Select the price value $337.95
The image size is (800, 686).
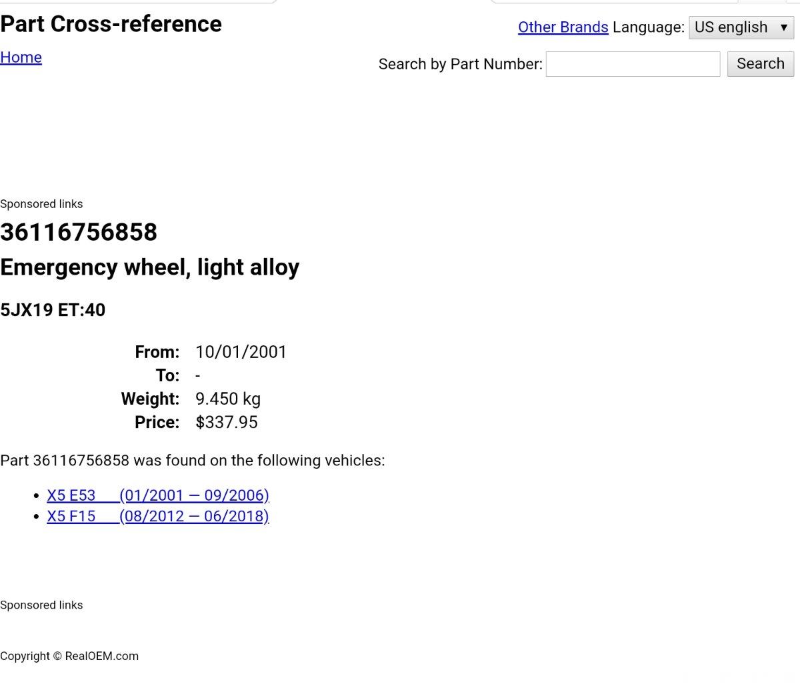[x=227, y=422]
